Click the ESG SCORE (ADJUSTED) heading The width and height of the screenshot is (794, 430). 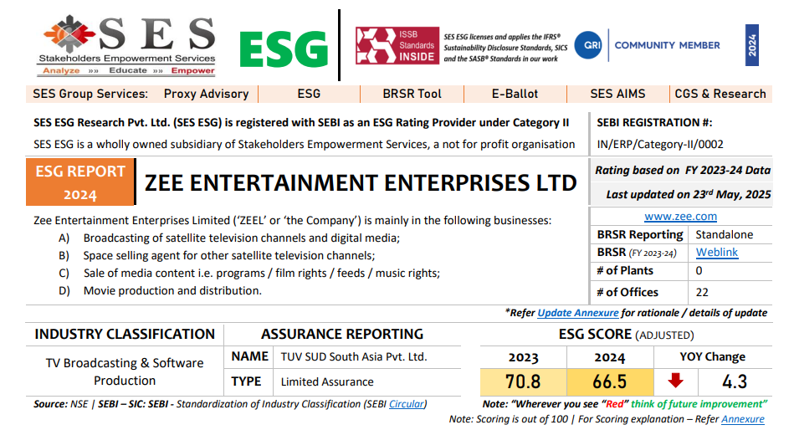click(626, 335)
